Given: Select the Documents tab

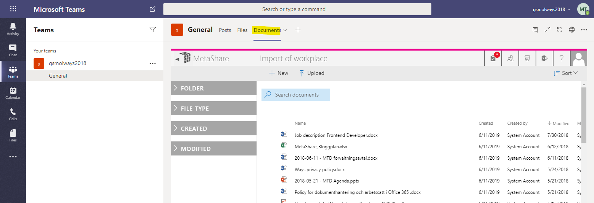Looking at the screenshot, I should tap(267, 30).
